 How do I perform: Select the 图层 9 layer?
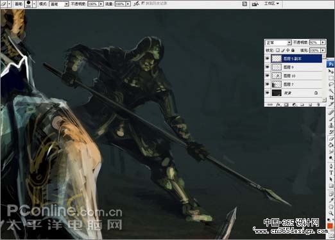point(296,67)
